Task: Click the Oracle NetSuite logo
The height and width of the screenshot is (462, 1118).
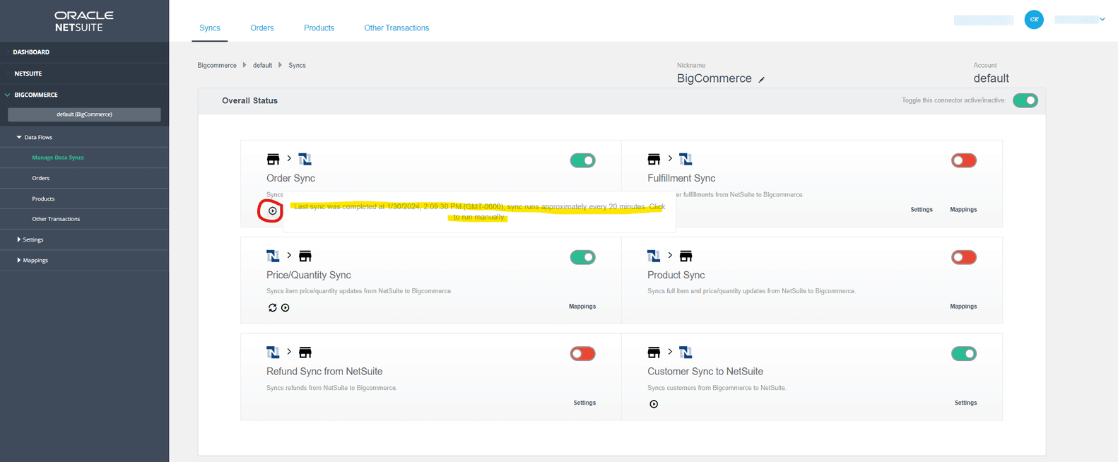Action: point(84,21)
